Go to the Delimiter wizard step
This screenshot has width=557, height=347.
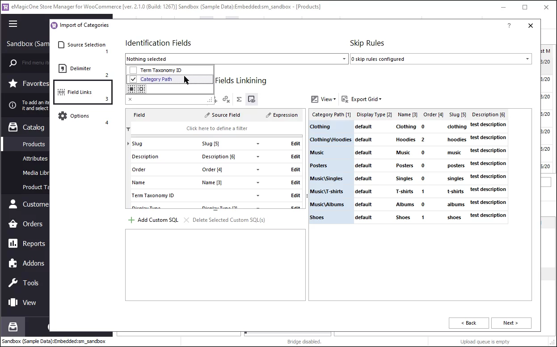(80, 68)
